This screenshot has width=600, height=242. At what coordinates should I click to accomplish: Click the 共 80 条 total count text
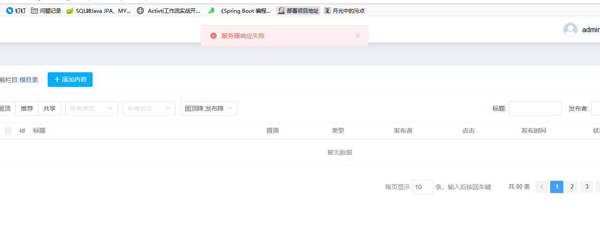tap(519, 187)
